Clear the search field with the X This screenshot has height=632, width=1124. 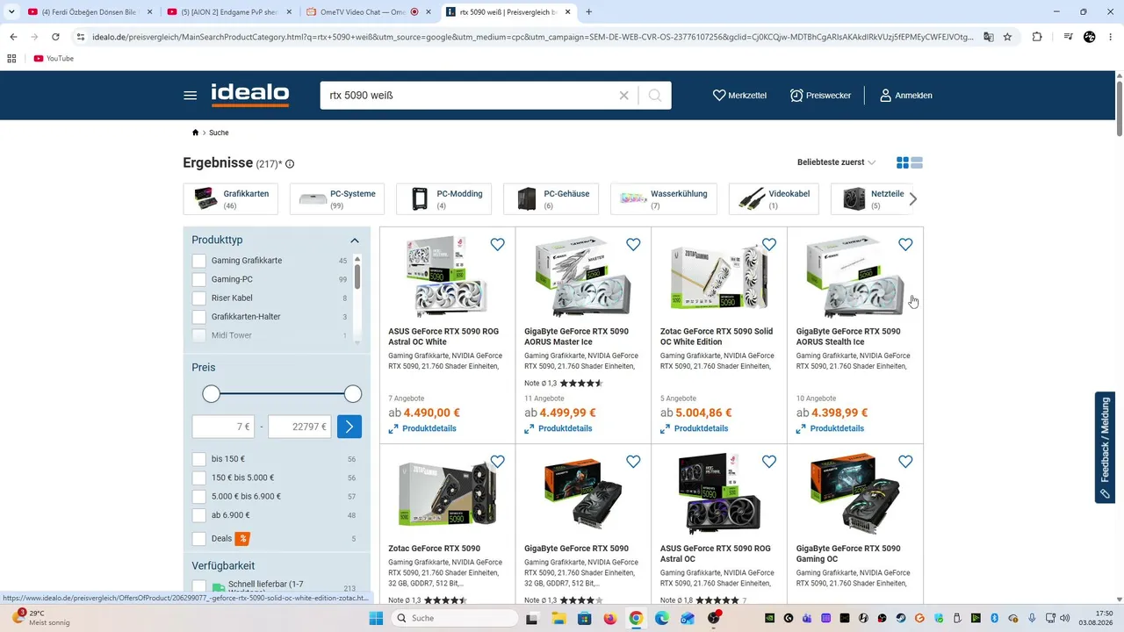coord(624,96)
